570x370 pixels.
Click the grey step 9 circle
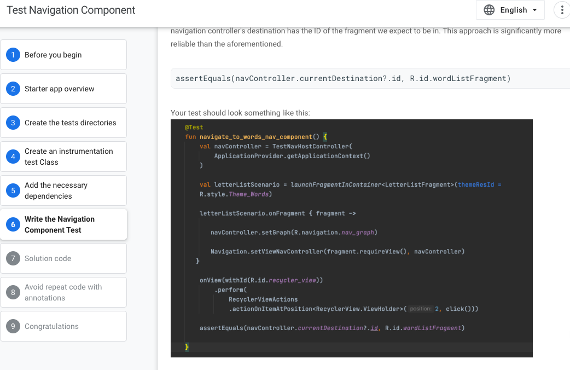tap(14, 326)
